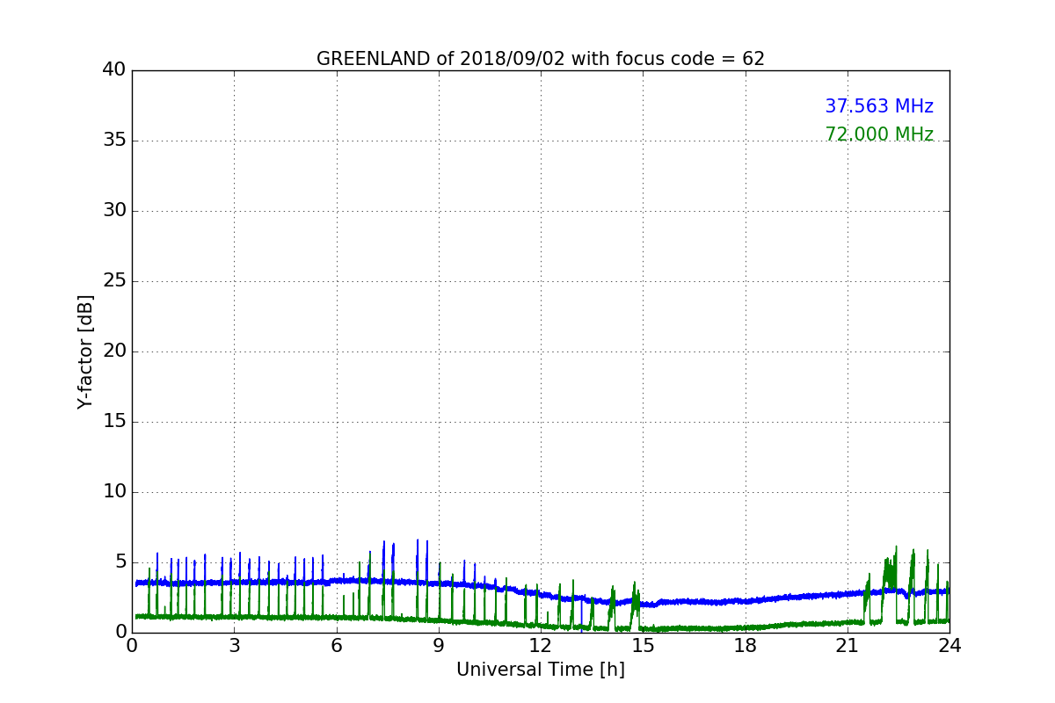Click the y-axis tick label 10
Viewport: 1055px width, 703px height.
click(x=114, y=492)
